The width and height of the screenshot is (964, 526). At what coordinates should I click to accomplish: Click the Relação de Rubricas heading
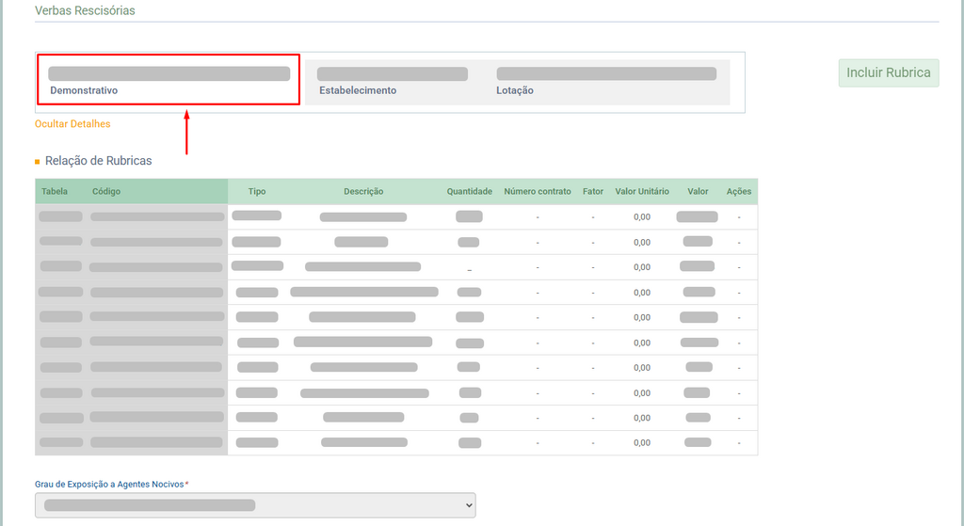point(98,161)
